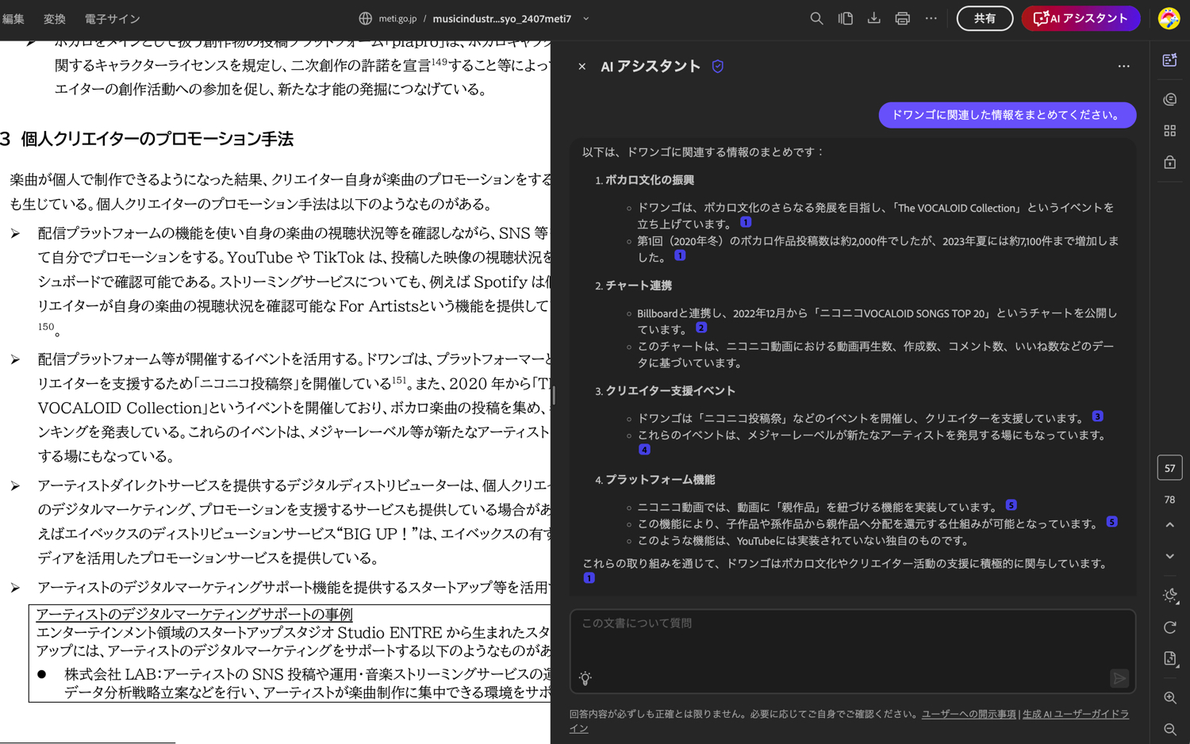The height and width of the screenshot is (744, 1190).
Task: Click the print icon in top toolbar
Action: click(x=902, y=18)
